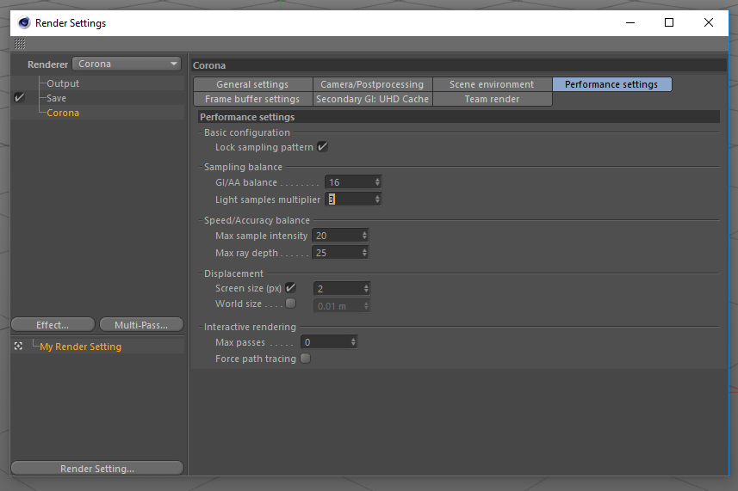Click the Max ray depth stepper arrows
Viewport: 738px width, 491px height.
pyautogui.click(x=364, y=253)
